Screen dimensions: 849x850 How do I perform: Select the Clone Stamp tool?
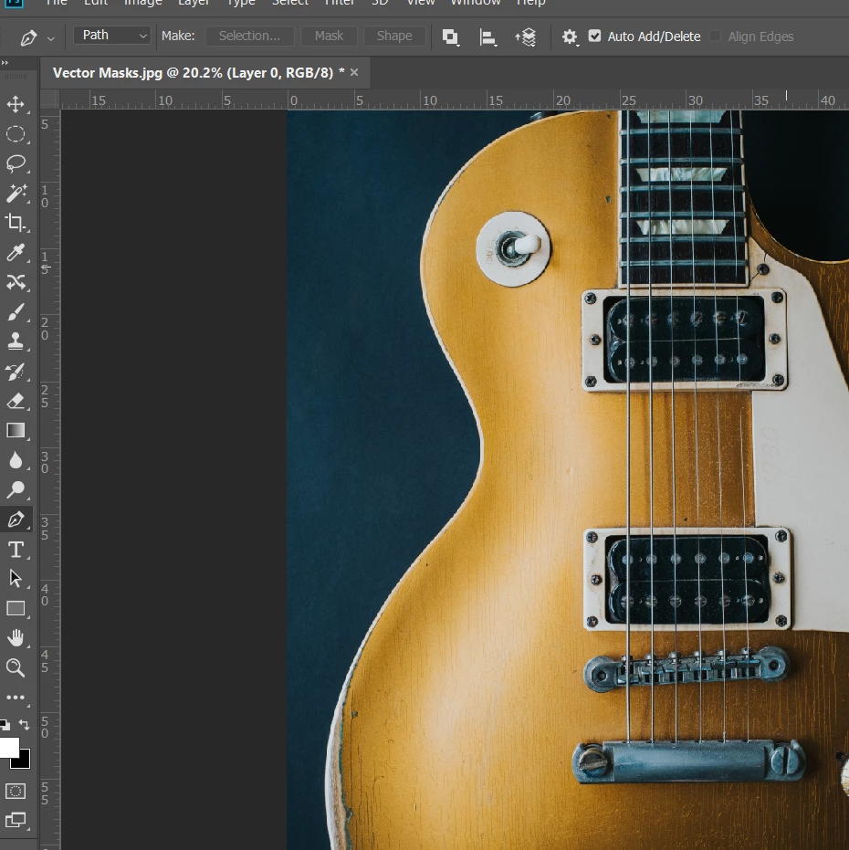coord(16,341)
